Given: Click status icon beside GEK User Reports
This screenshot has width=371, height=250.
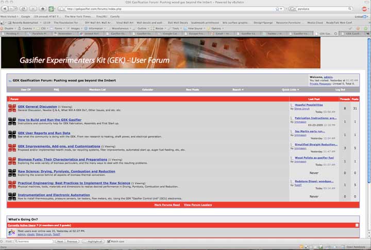Looking at the screenshot, I should click(x=12, y=135).
